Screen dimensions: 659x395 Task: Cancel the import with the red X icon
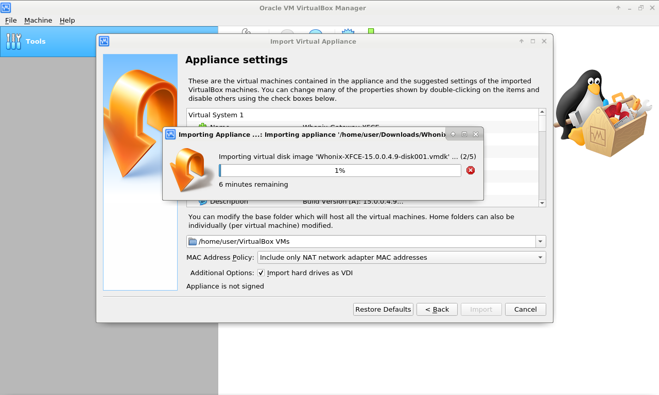[x=471, y=170]
